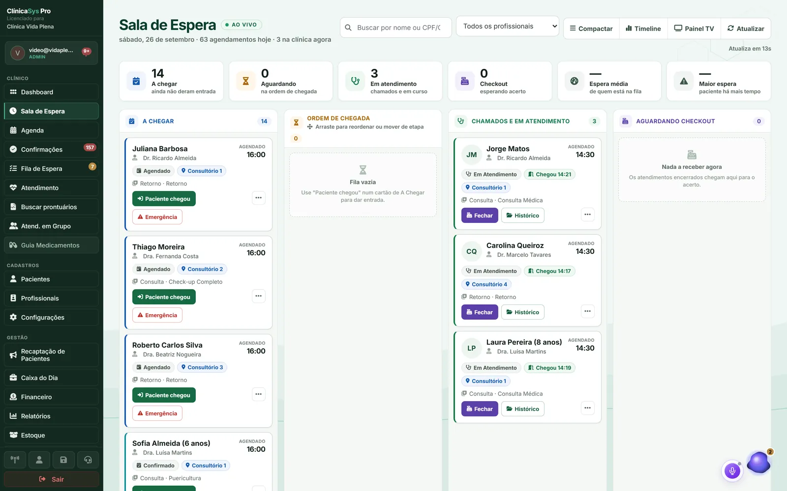Viewport: 787px width, 491px height.
Task: Open more options on Jorge Matos card
Action: click(x=587, y=215)
